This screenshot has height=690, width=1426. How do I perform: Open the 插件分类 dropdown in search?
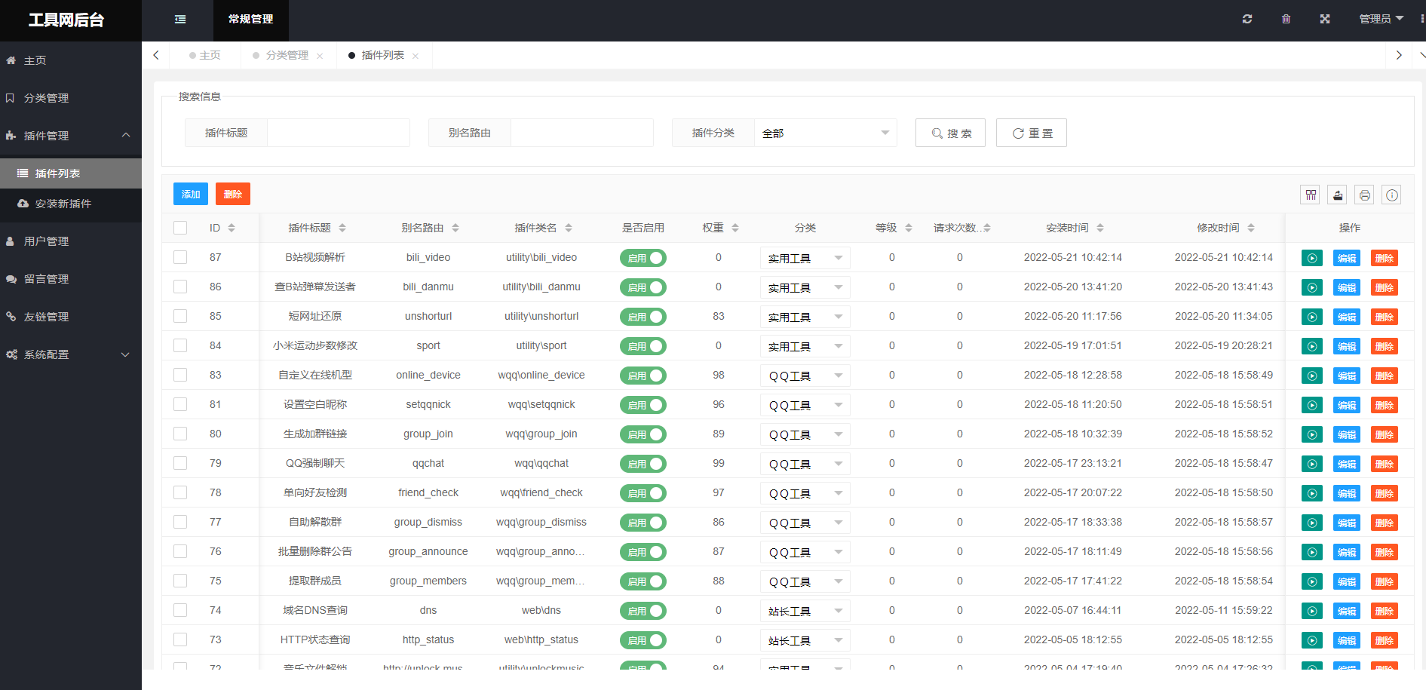pos(825,133)
